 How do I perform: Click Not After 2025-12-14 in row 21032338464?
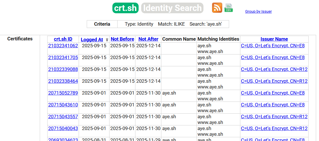click(148, 81)
